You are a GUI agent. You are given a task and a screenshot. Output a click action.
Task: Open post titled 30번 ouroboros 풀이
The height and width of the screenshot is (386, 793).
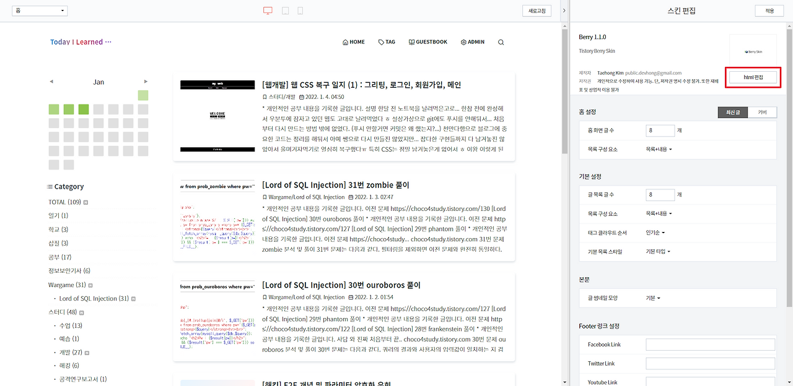coord(341,285)
